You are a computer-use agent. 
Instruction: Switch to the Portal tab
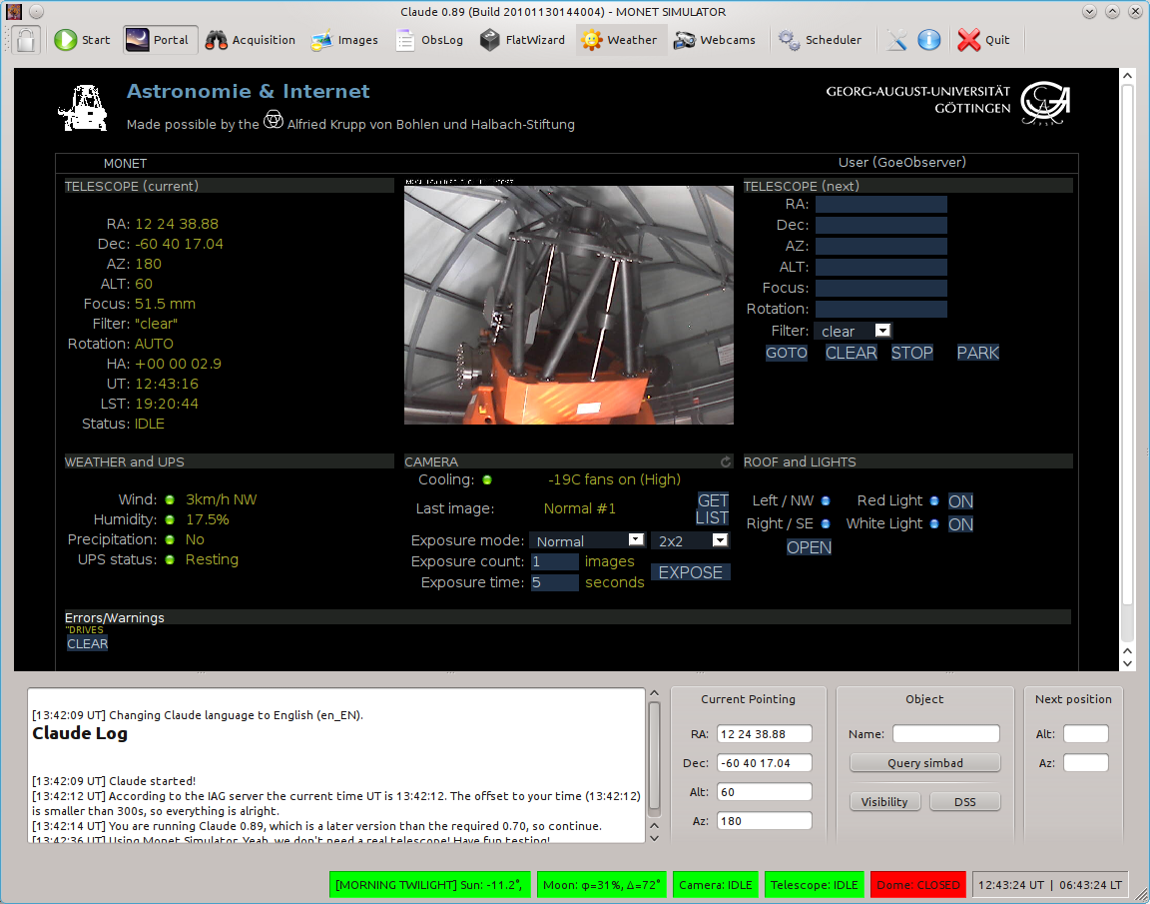click(160, 40)
